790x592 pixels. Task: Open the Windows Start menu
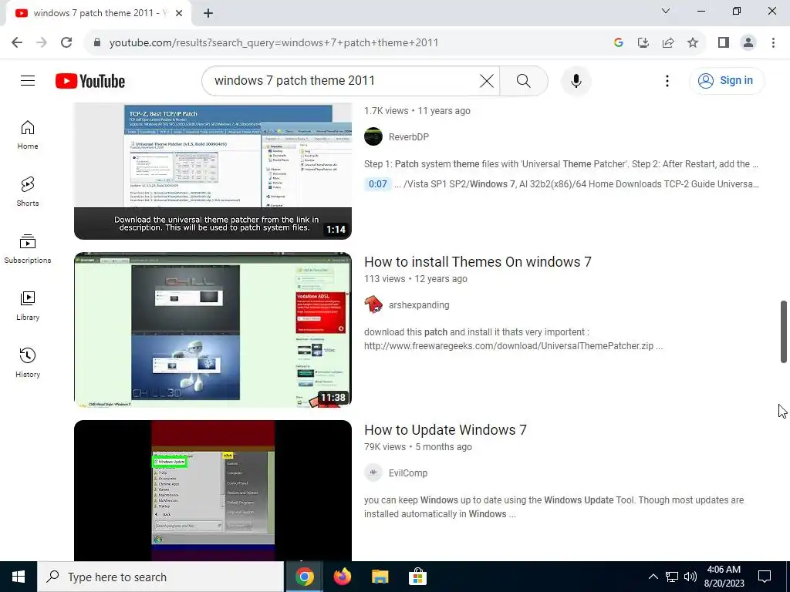point(19,577)
